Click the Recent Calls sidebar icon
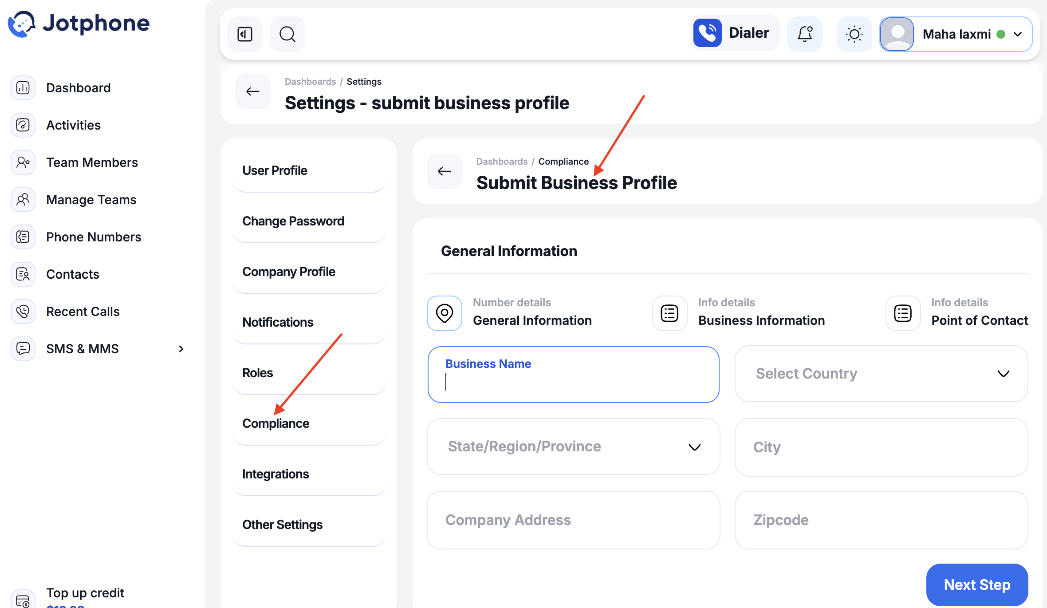1047x608 pixels. (x=23, y=312)
